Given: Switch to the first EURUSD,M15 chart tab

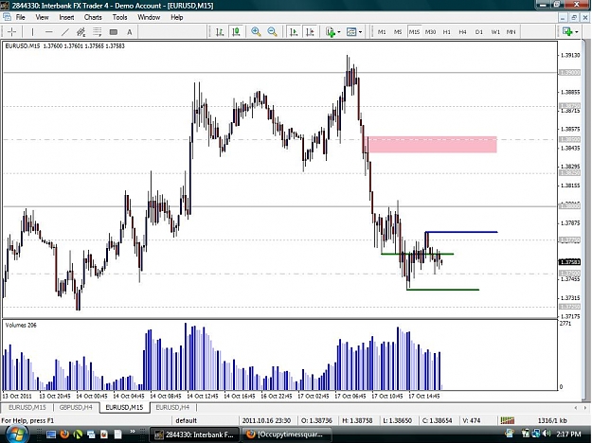Looking at the screenshot, I should (x=27, y=408).
